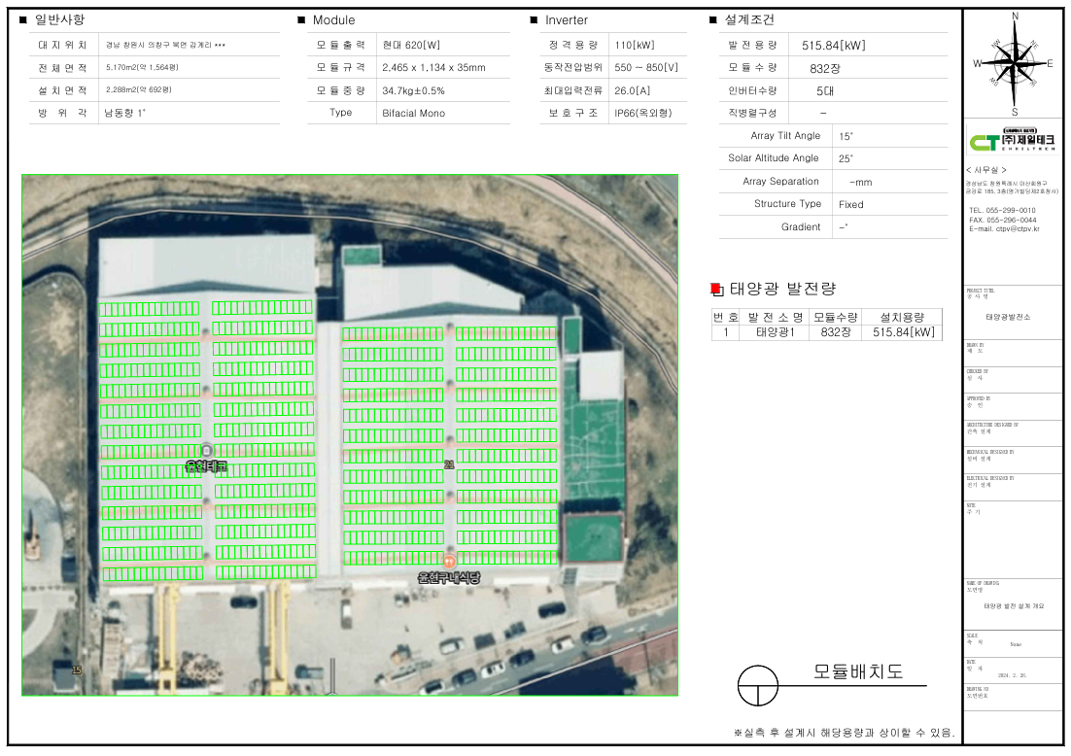
Task: Click the black square bullet before 설계조건
Action: click(x=714, y=20)
